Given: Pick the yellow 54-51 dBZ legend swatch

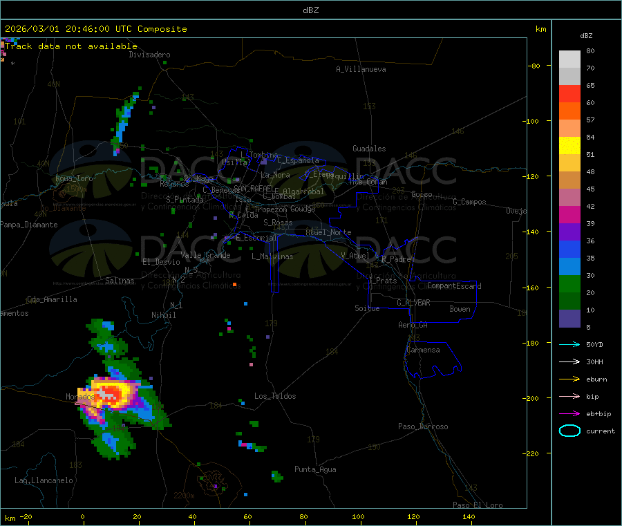Looking at the screenshot, I should pyautogui.click(x=569, y=146).
